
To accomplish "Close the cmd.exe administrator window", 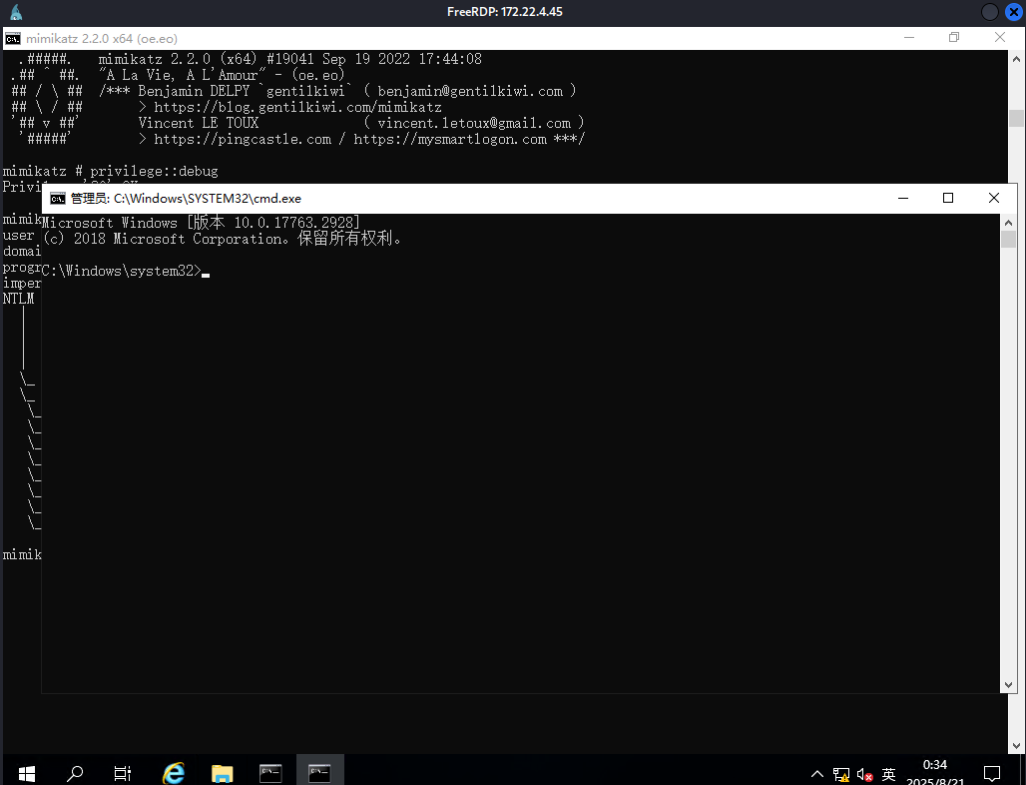I will [x=993, y=198].
